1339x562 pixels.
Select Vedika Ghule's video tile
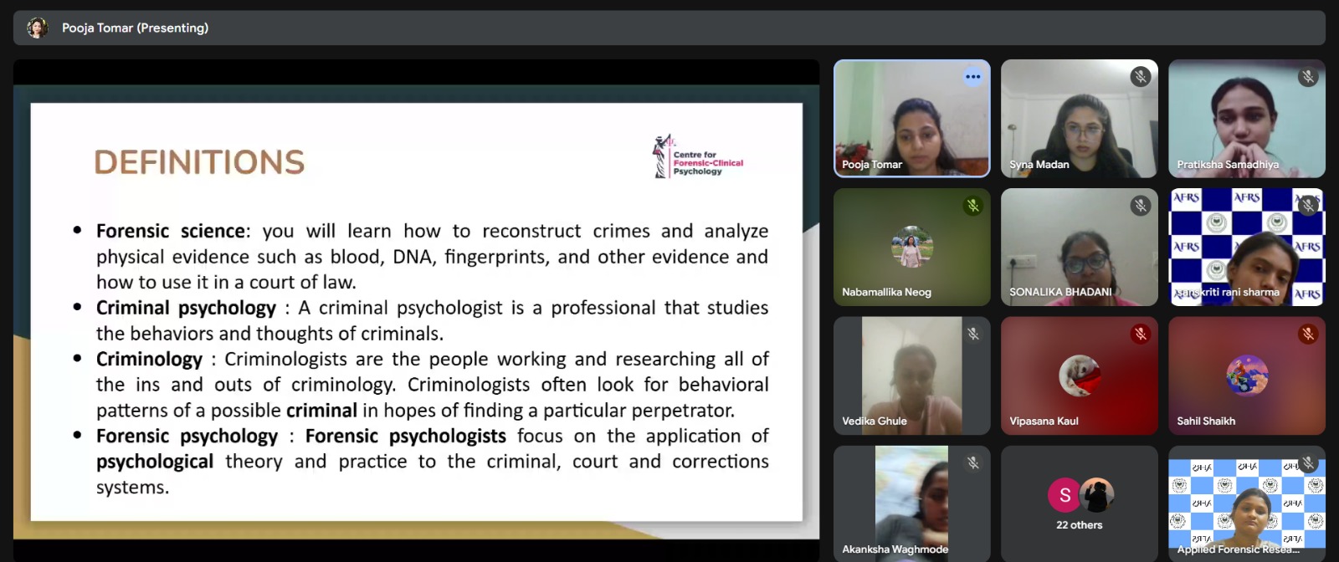[x=912, y=376]
